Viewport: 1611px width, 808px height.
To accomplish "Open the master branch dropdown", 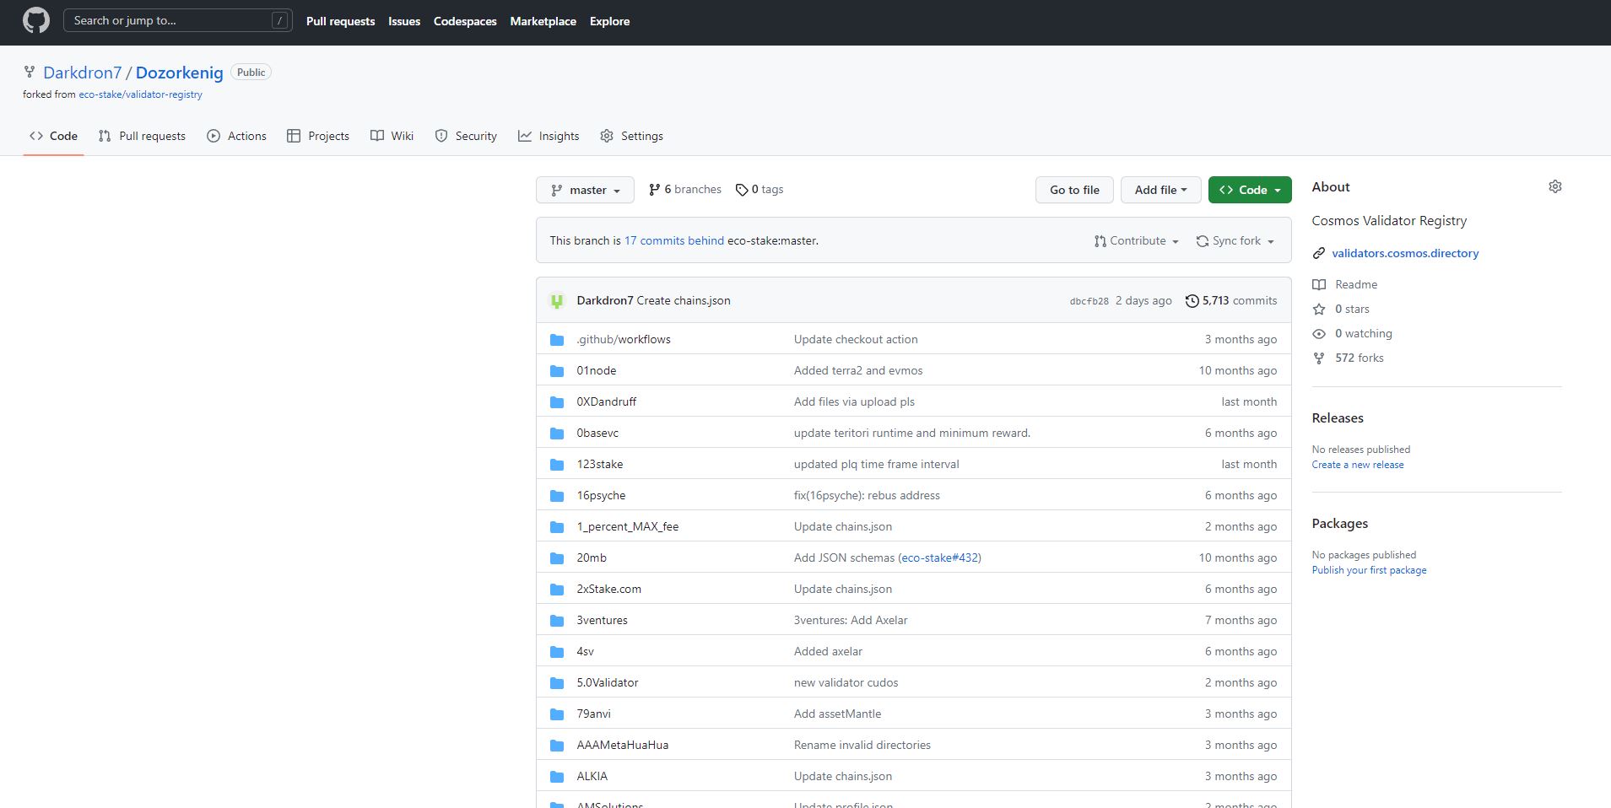I will (x=585, y=190).
